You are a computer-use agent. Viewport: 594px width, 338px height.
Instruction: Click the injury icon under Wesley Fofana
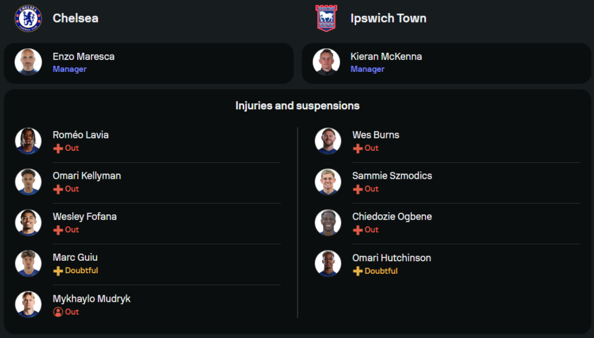tap(58, 230)
